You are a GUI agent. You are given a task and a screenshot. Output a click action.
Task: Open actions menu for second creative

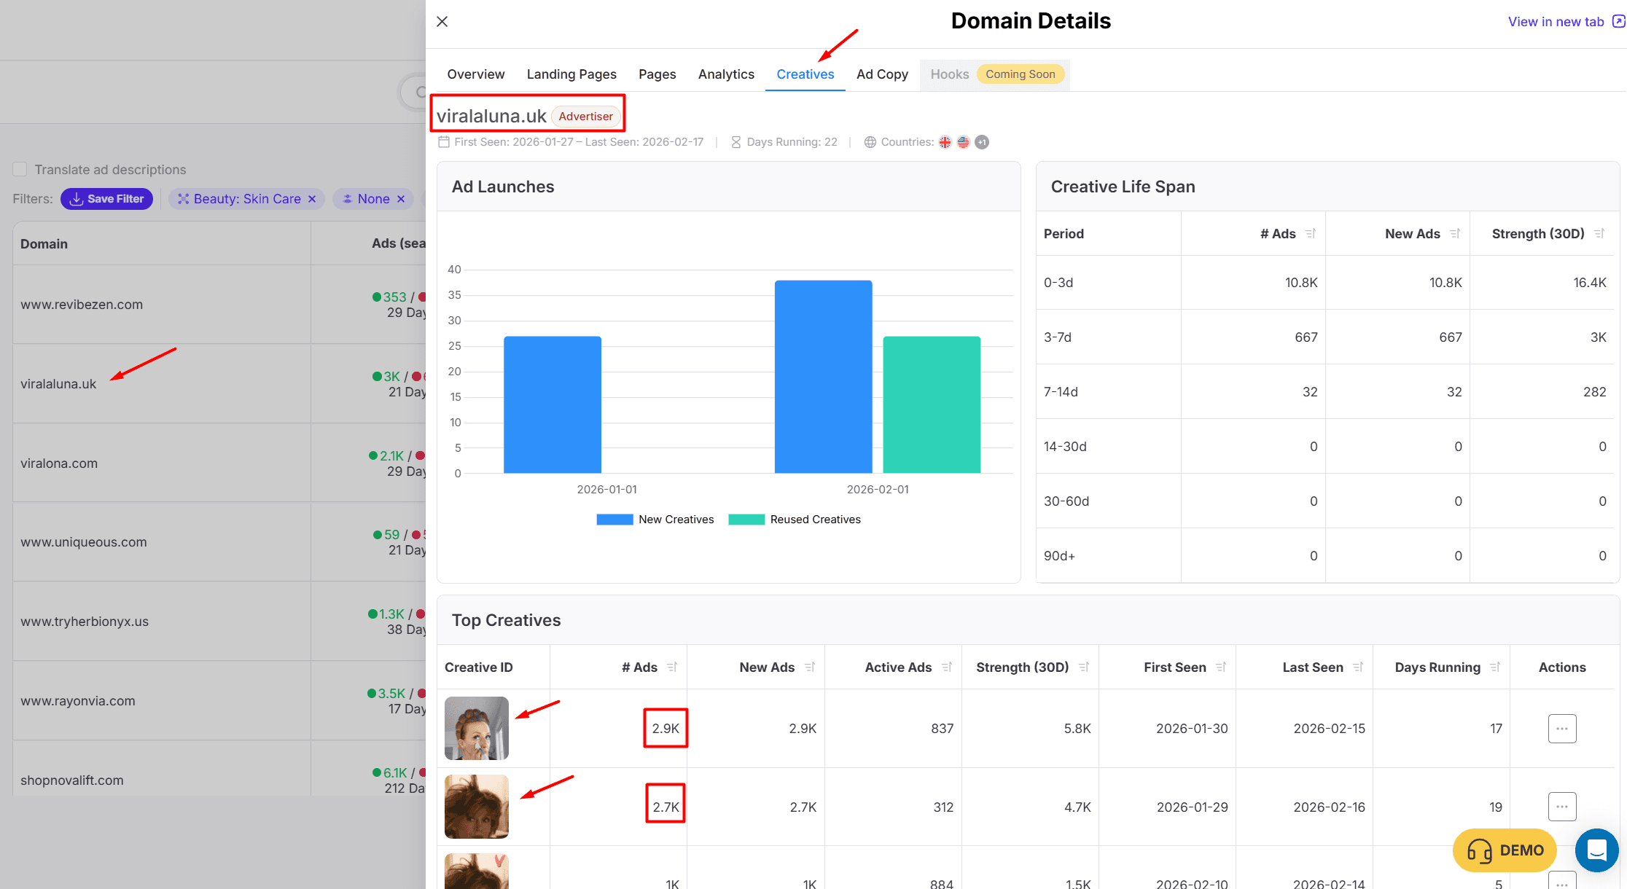click(x=1561, y=807)
